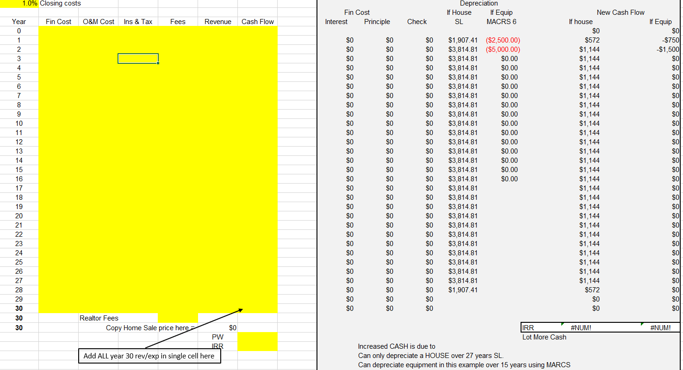This screenshot has height=370, width=683.
Task: Click the IRR label in the boxed row
Action: 528,327
